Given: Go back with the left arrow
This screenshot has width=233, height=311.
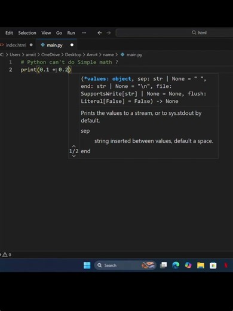Looking at the screenshot, I should tap(100, 33).
